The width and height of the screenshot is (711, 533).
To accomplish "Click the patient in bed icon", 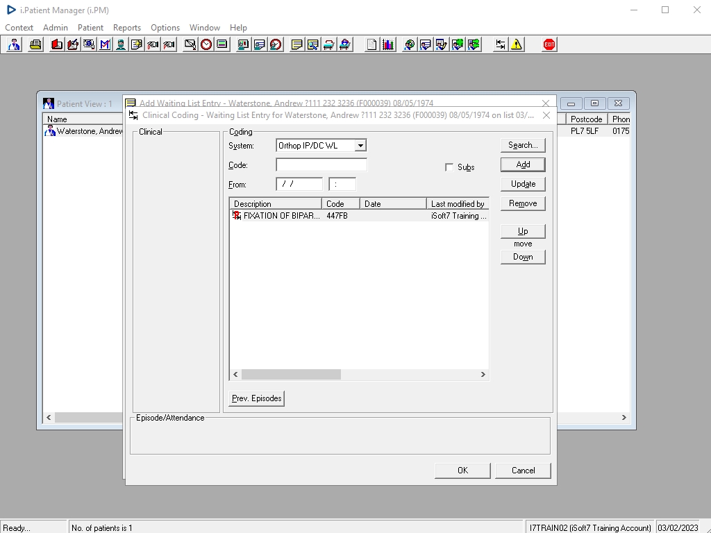I will (x=345, y=44).
